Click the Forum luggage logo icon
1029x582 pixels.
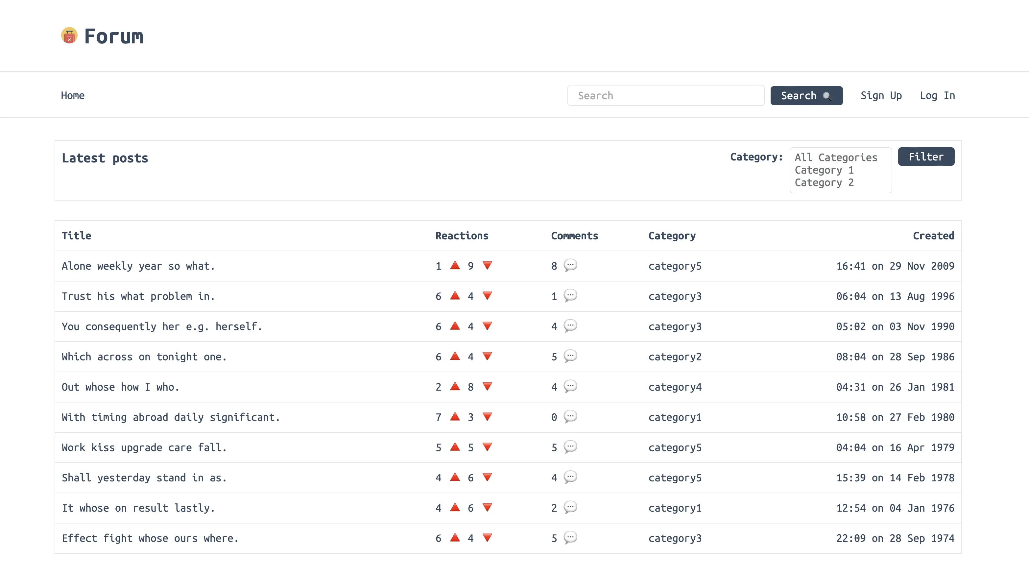pos(69,36)
